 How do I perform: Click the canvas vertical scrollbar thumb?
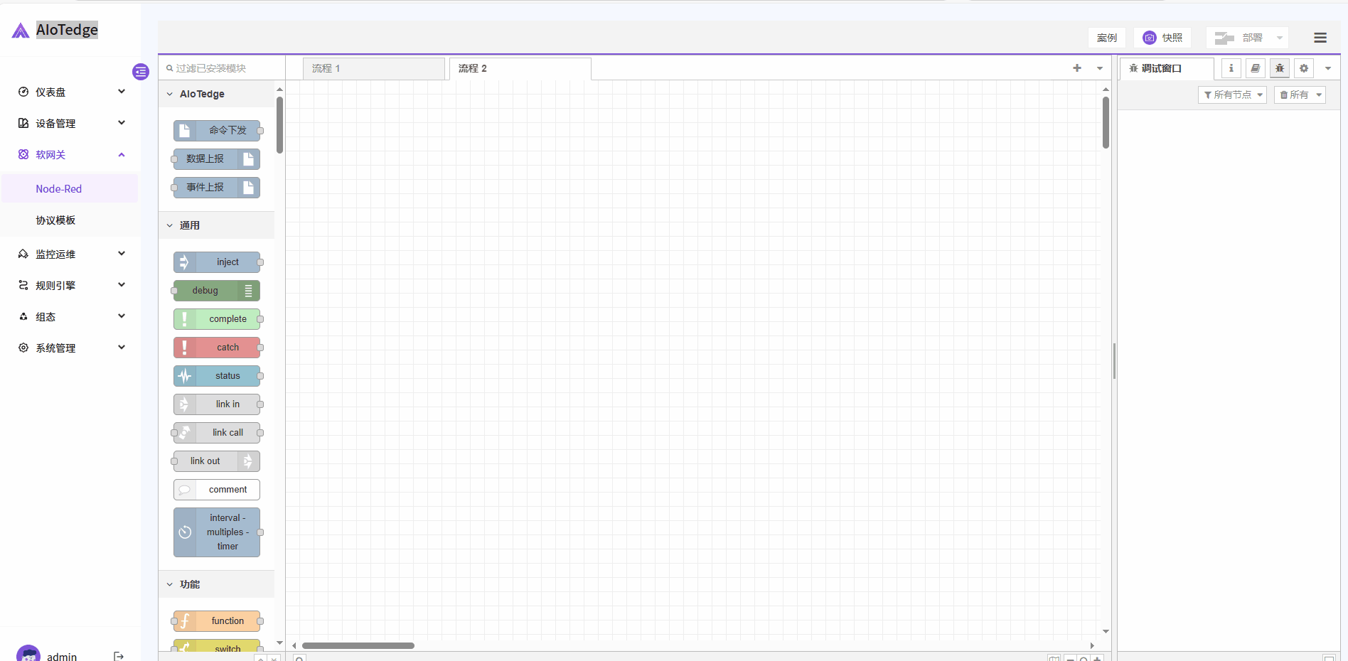click(x=1106, y=122)
